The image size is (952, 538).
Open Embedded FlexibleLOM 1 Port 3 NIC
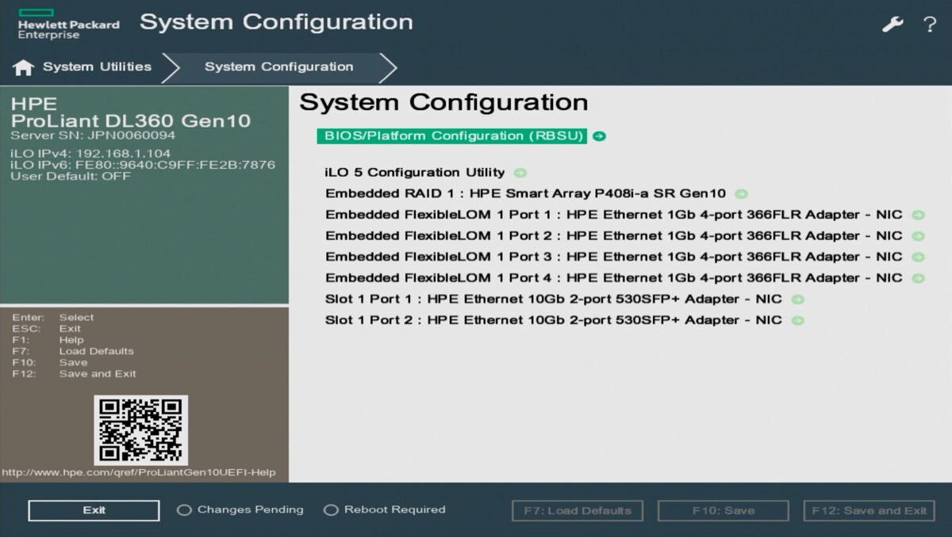614,257
